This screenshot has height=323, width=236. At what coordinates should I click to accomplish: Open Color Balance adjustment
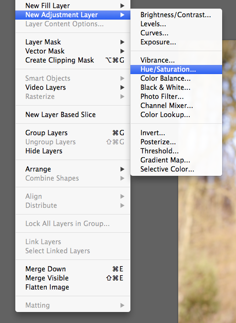tap(176, 78)
